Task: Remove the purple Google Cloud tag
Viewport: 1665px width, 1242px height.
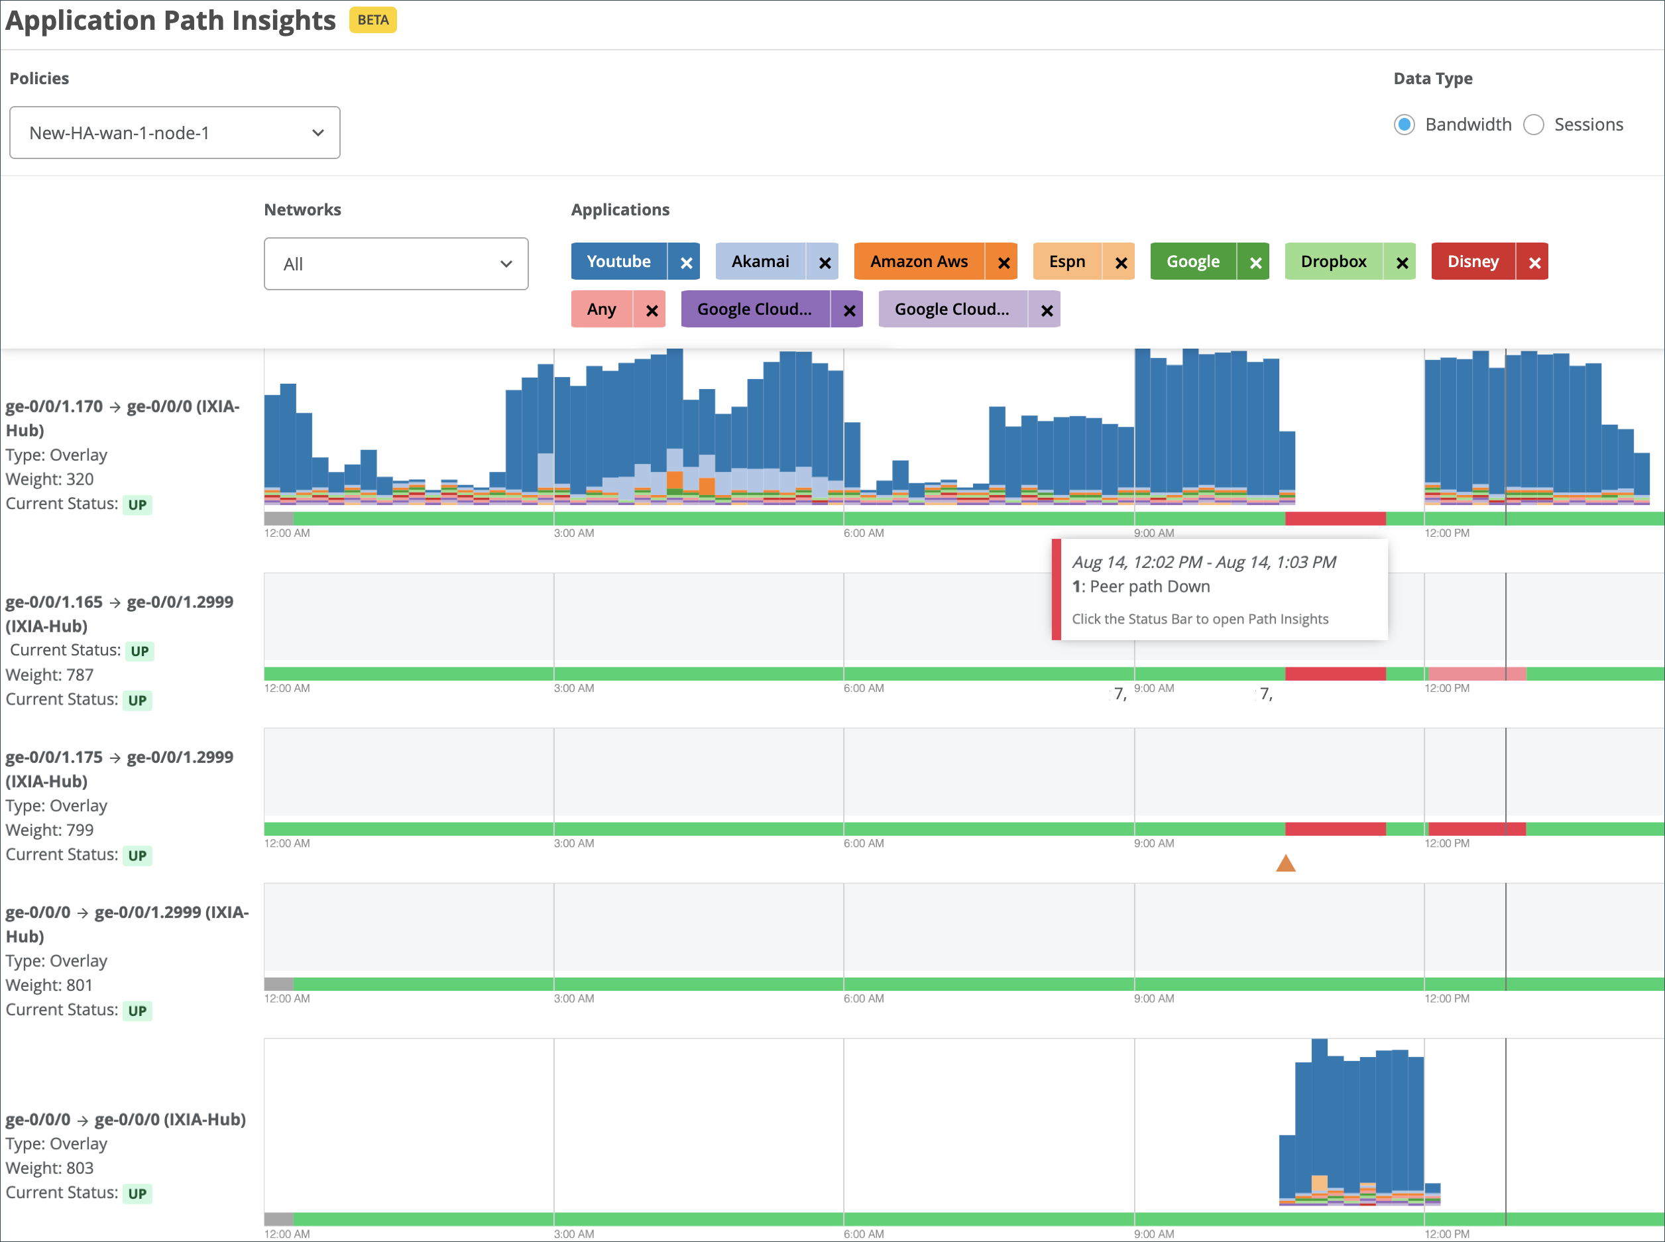Action: pyautogui.click(x=848, y=310)
